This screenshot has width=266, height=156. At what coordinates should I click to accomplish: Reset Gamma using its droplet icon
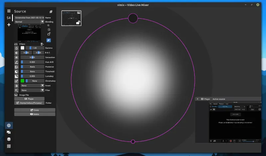16,48
